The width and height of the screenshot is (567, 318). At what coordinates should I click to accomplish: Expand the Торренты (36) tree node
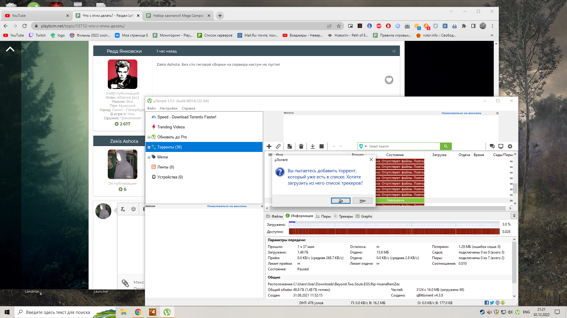point(149,147)
